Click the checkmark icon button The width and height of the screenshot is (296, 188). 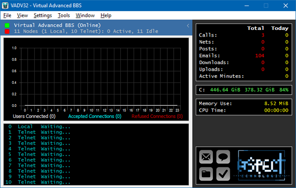pos(223,174)
